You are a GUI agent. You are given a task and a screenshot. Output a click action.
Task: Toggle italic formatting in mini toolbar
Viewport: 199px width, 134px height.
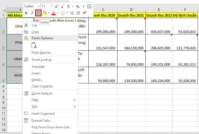pos(32,13)
